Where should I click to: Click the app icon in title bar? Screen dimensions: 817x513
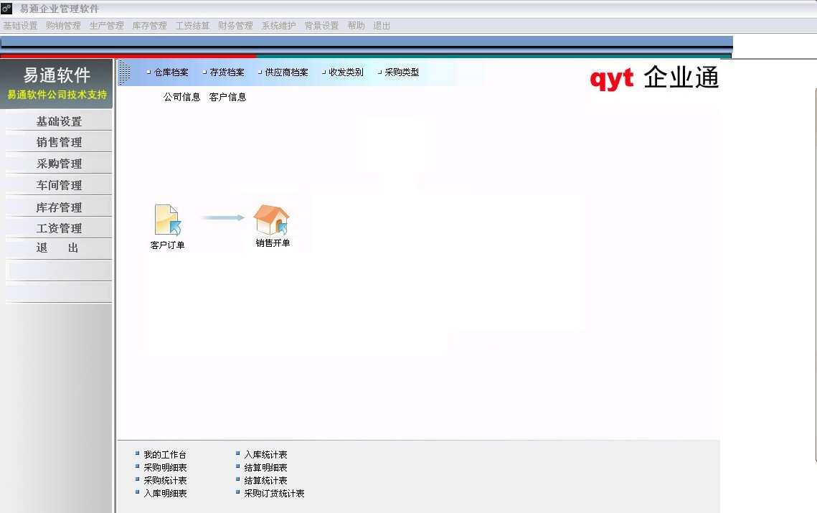pyautogui.click(x=6, y=9)
